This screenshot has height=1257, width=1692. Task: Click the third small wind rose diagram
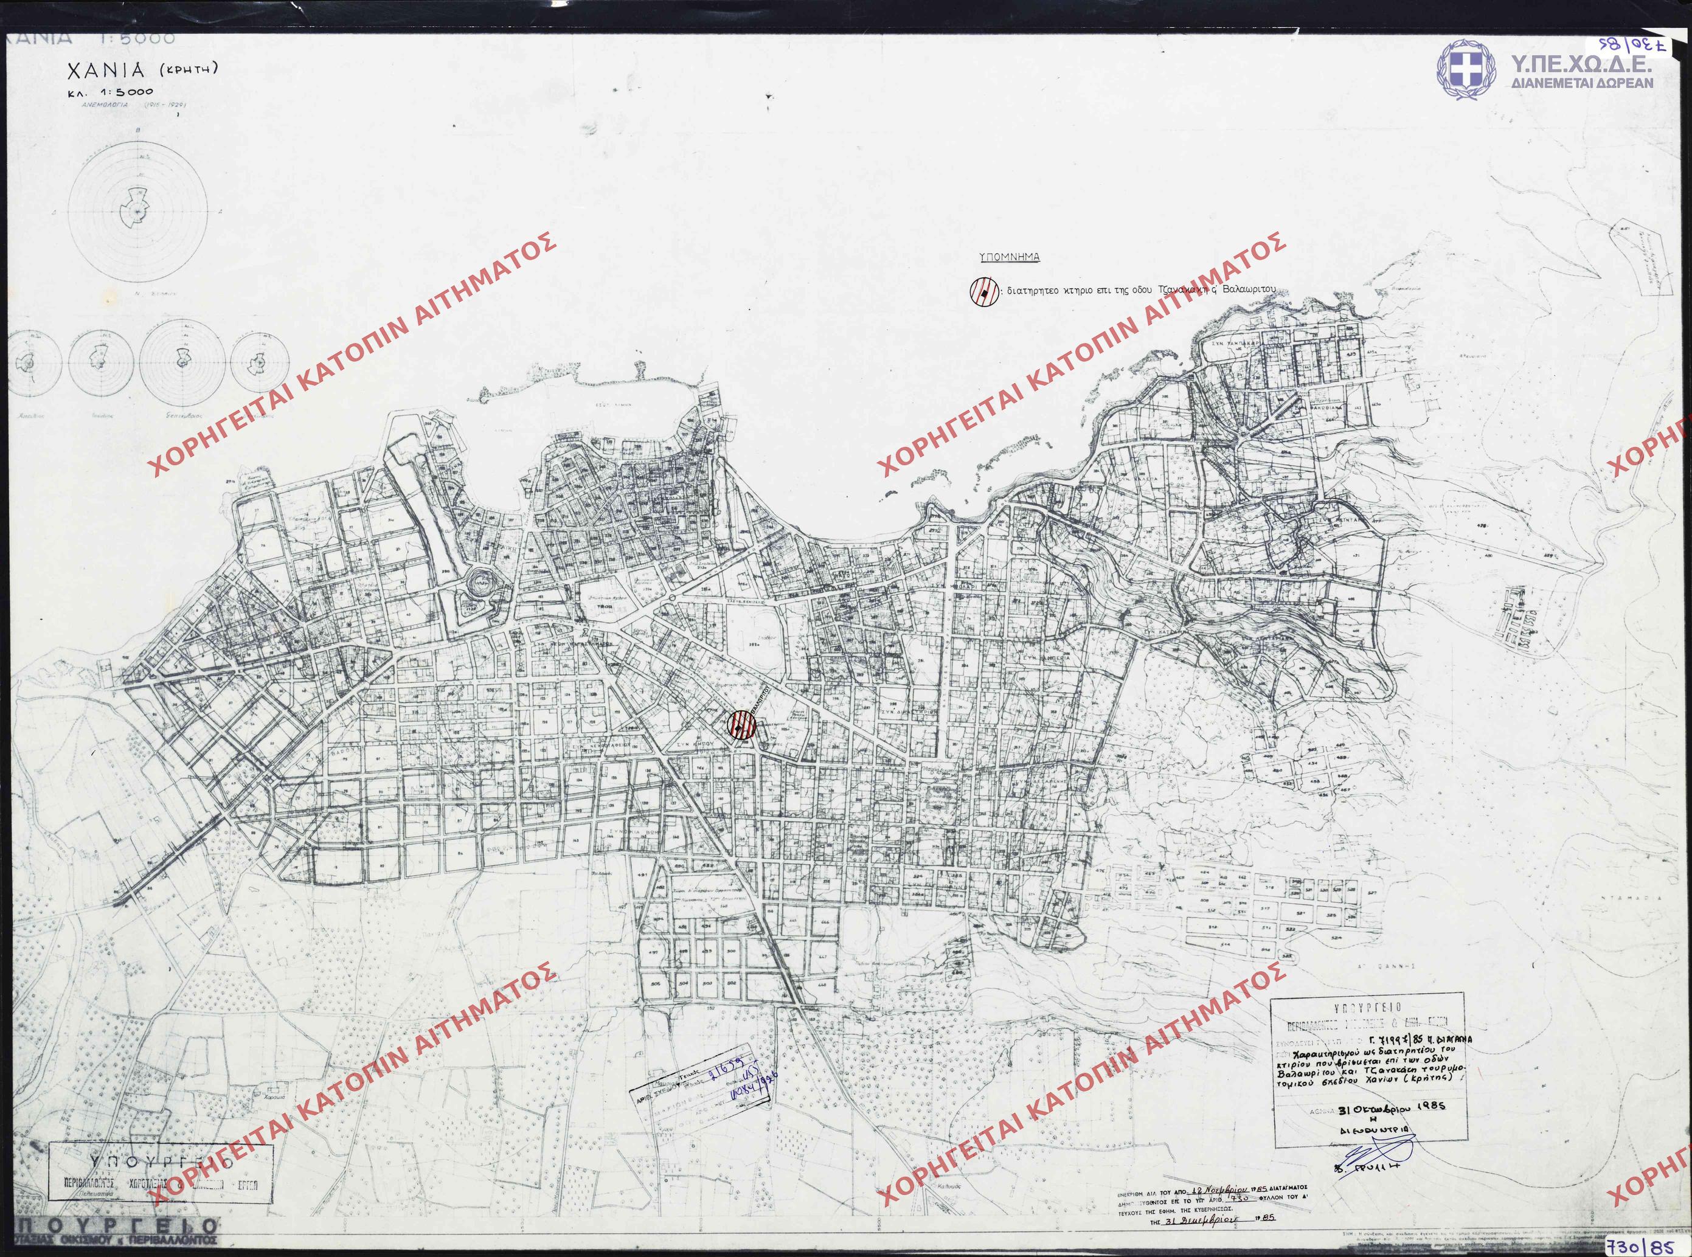pos(182,363)
